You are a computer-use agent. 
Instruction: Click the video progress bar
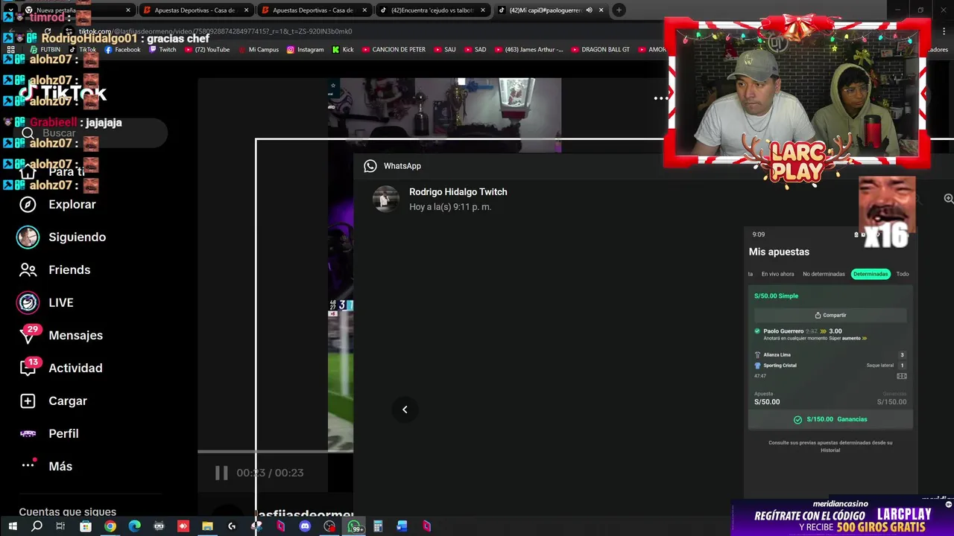[275, 451]
